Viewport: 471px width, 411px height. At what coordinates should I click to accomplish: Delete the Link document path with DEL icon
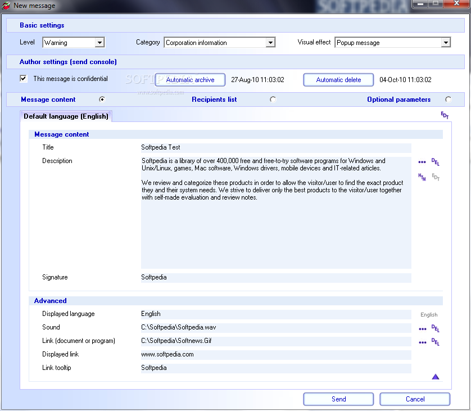(435, 342)
